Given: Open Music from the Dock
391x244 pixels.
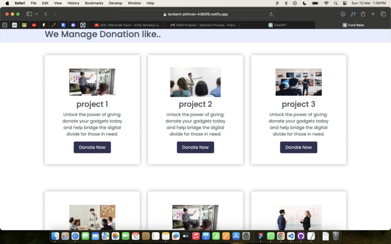Looking at the screenshot, I should pyautogui.click(x=196, y=236).
